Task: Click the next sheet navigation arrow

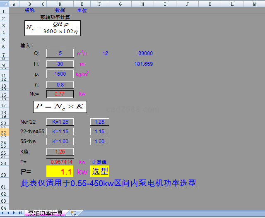Action: click(x=14, y=213)
